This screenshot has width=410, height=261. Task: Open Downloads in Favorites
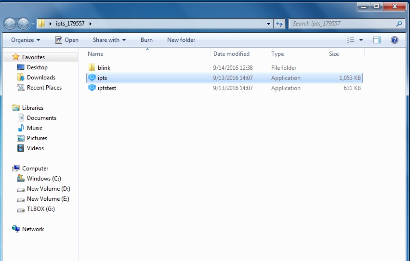pos(41,78)
